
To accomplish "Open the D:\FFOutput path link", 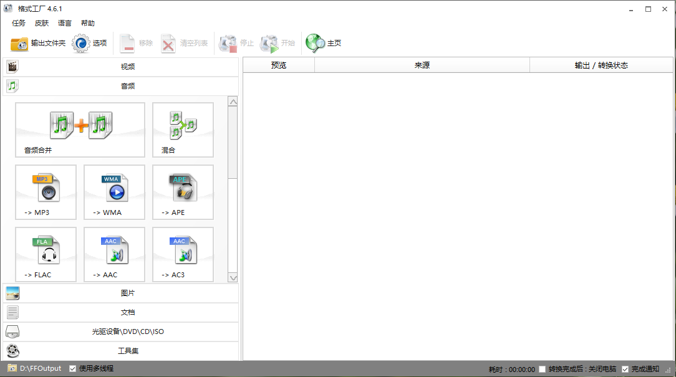I will coord(41,369).
